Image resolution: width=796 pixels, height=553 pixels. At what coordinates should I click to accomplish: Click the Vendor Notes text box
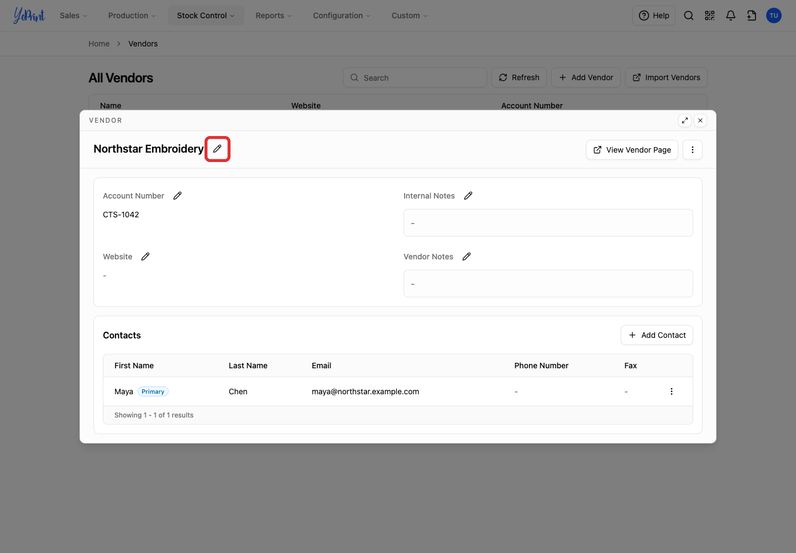pos(548,284)
